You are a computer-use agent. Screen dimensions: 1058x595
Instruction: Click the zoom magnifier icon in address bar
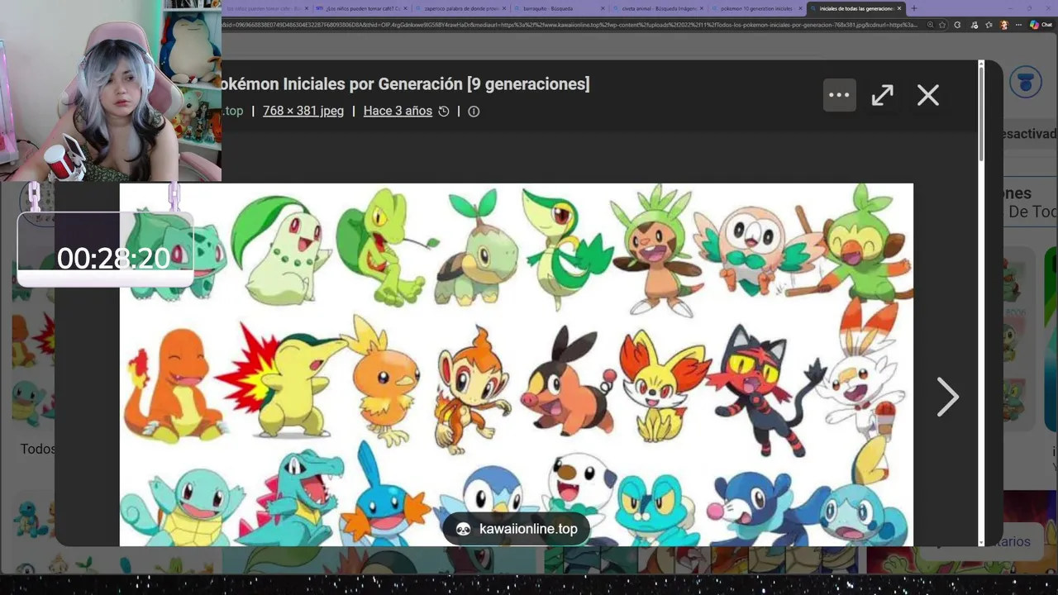pyautogui.click(x=930, y=25)
